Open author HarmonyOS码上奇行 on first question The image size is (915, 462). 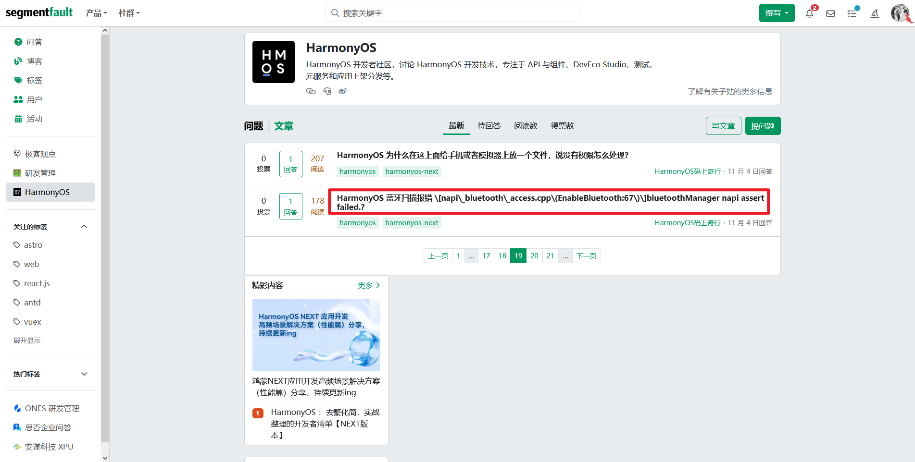click(688, 171)
